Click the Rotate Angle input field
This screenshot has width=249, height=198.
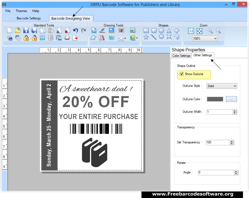pyautogui.click(x=216, y=173)
